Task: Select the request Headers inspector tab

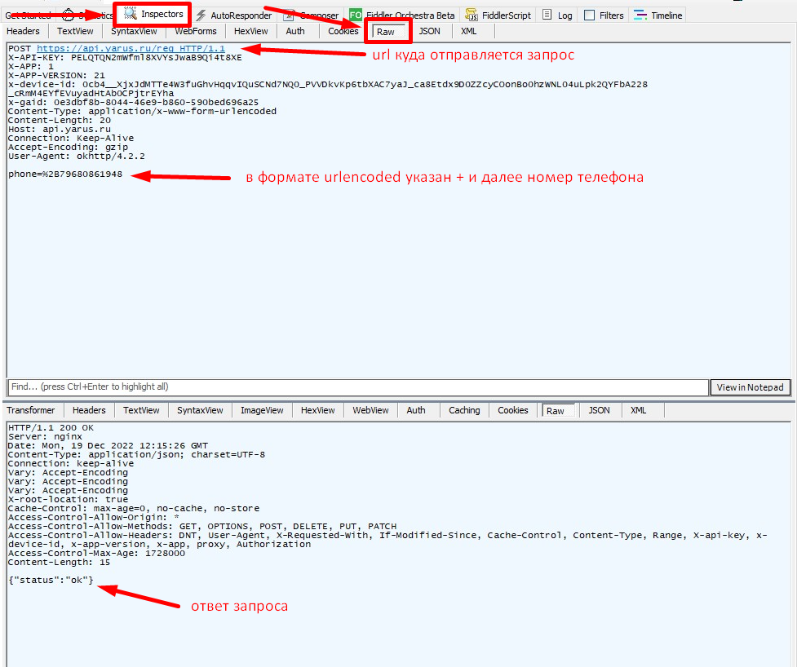Action: (23, 31)
